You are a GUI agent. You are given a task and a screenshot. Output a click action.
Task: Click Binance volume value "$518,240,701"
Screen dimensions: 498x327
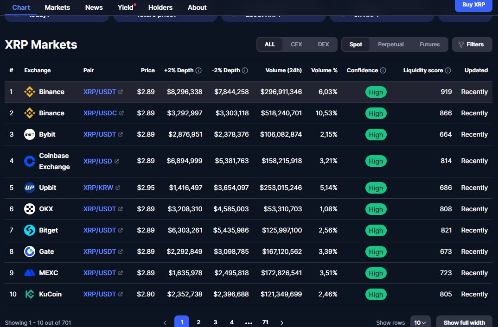click(281, 113)
